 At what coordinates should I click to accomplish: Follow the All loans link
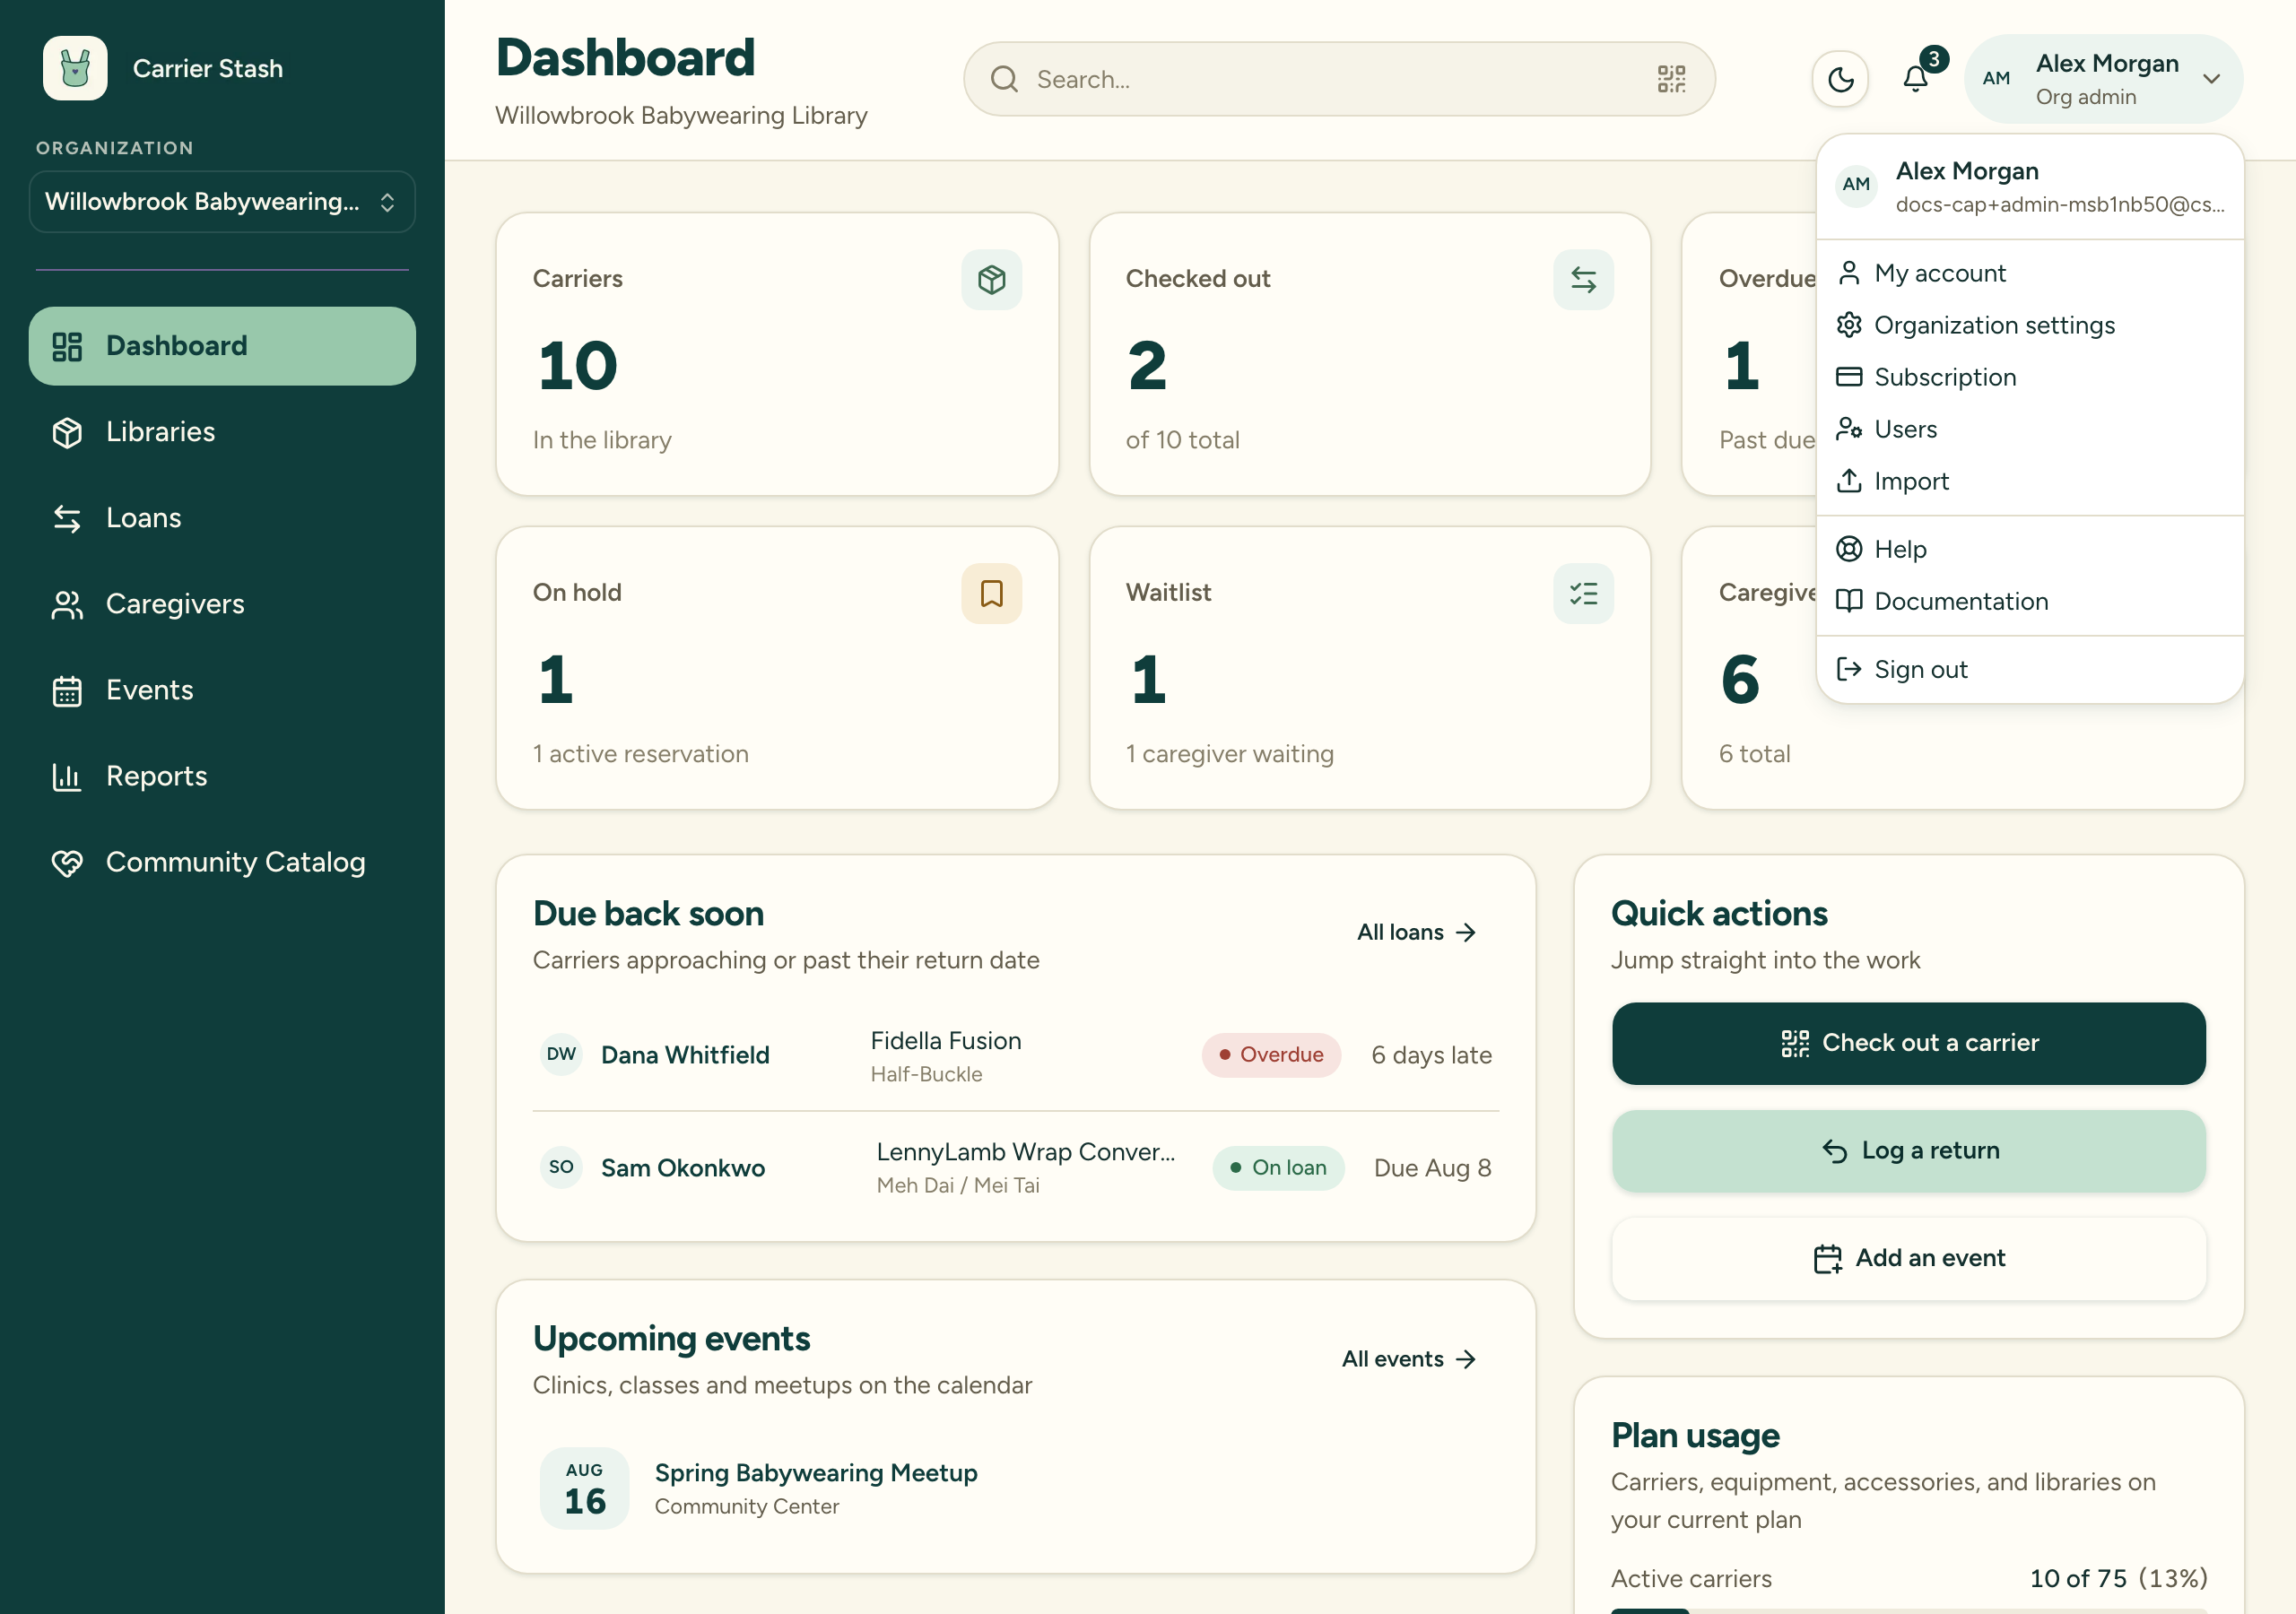[x=1417, y=932]
